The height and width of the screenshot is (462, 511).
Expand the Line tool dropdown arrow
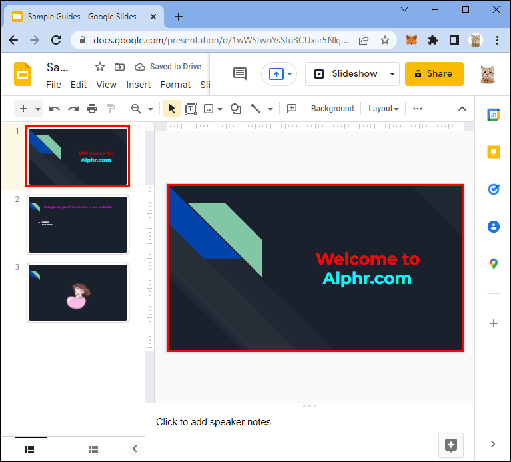tap(270, 109)
